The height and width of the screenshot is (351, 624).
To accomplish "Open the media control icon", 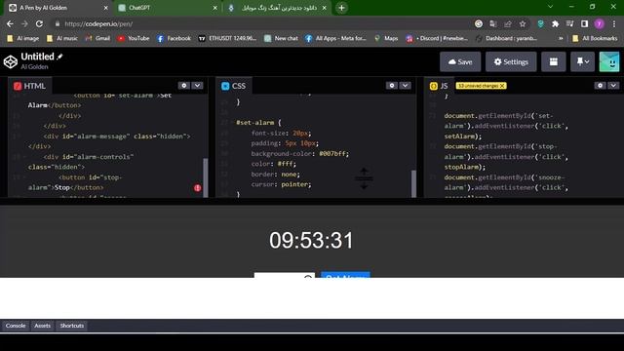I will (569, 23).
